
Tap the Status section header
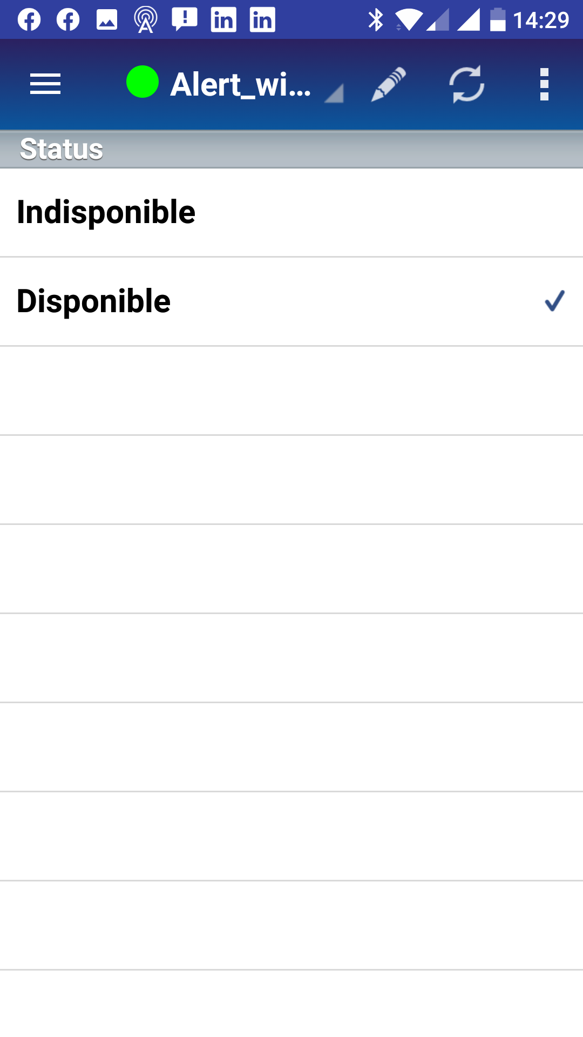coord(62,149)
